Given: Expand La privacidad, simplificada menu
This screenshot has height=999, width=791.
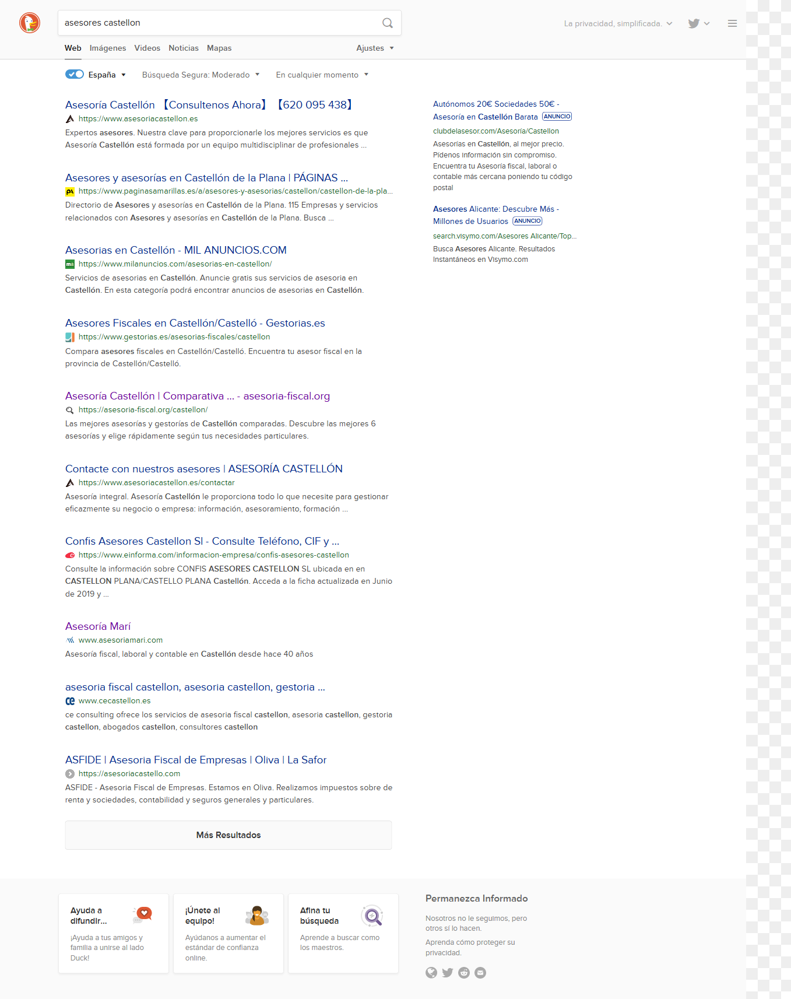Looking at the screenshot, I should click(618, 23).
